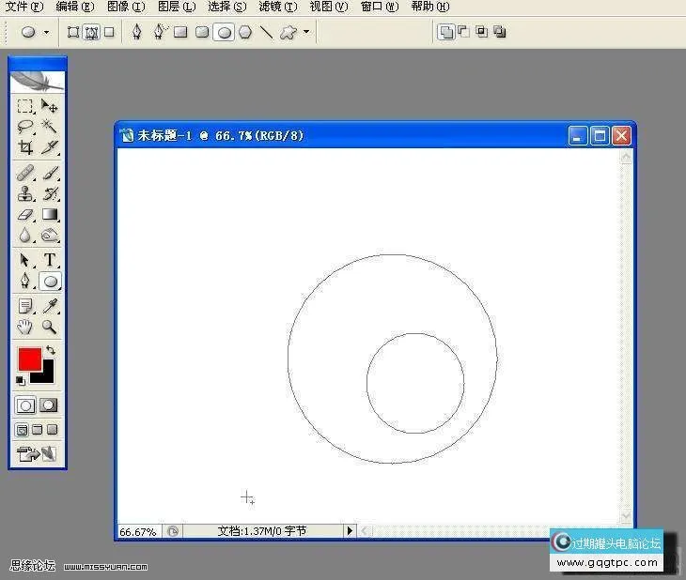This screenshot has height=580, width=686.
Task: Choose Full Screen with menu bar mode
Action: [38, 430]
